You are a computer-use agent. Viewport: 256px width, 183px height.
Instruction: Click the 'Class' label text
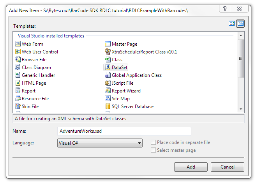117,60
